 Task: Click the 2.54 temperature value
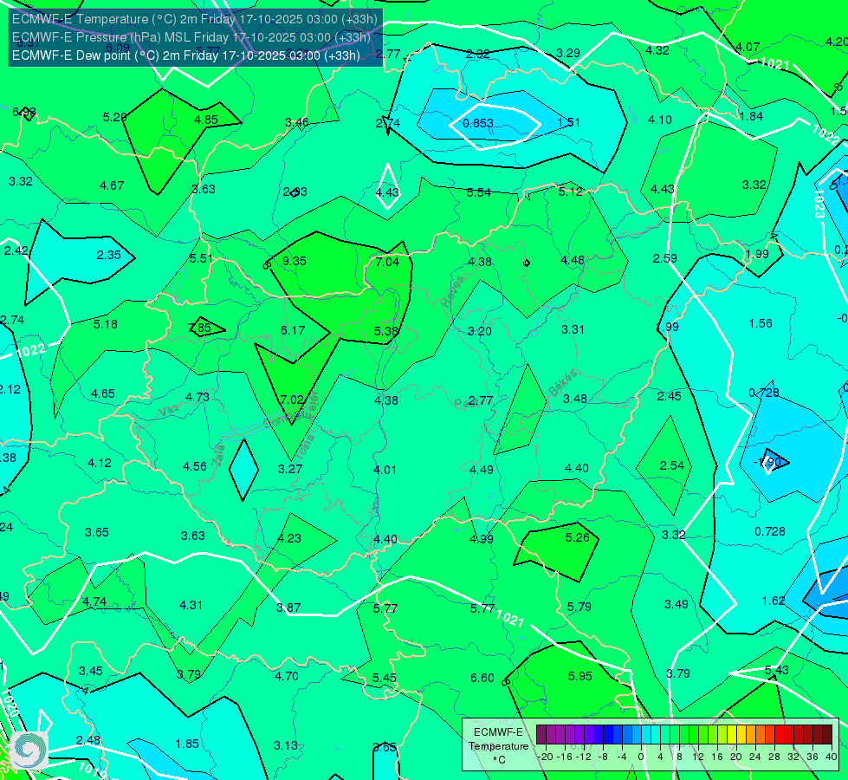672,465
